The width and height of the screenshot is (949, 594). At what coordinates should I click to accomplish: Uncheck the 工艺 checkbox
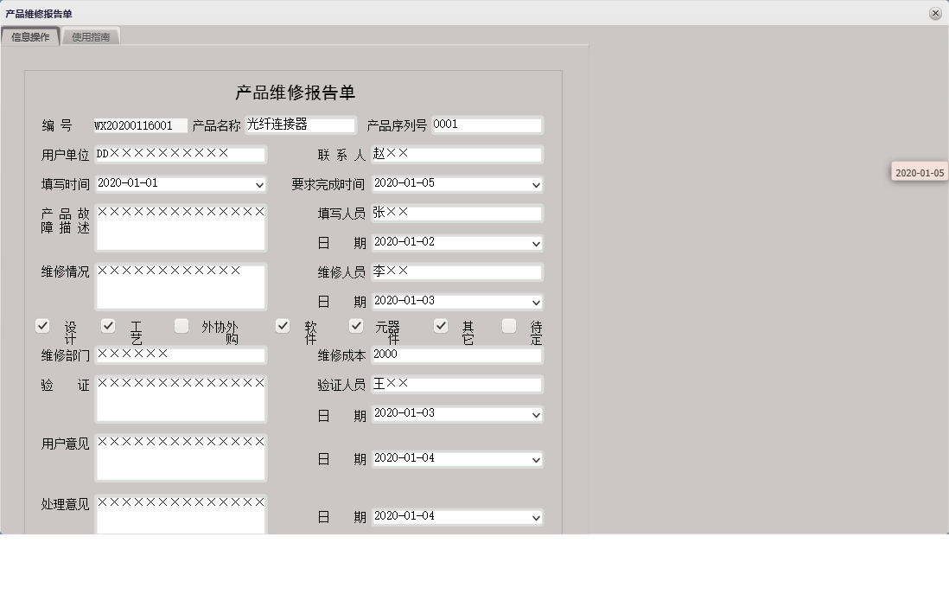coord(108,325)
